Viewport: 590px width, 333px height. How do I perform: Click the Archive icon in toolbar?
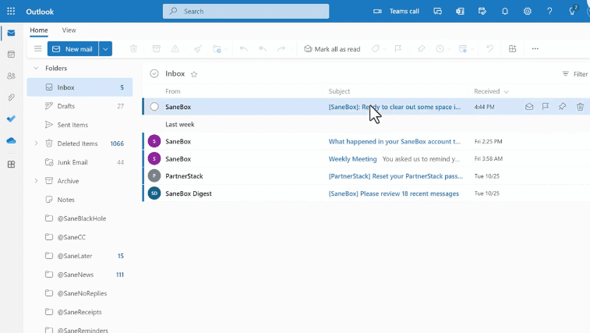(x=156, y=48)
